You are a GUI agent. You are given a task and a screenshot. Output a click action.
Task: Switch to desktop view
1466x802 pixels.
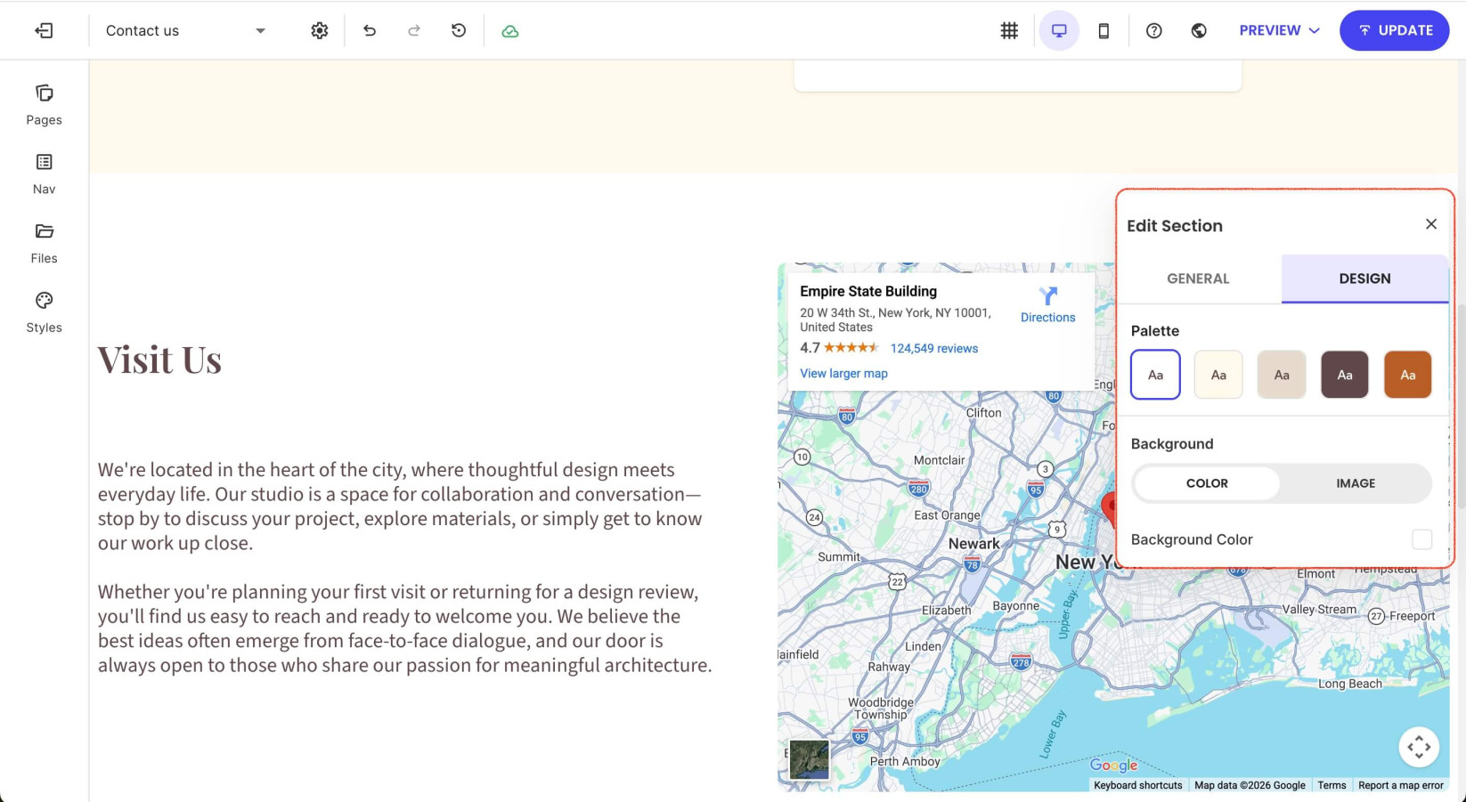click(x=1059, y=30)
